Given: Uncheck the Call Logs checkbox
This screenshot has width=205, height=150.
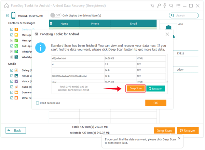Looking at the screenshot, I should pos(12,46).
